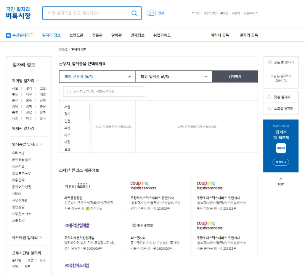305x276 pixels.
Task: Select 서울 in the 근무지 region list
Action: tap(68, 107)
